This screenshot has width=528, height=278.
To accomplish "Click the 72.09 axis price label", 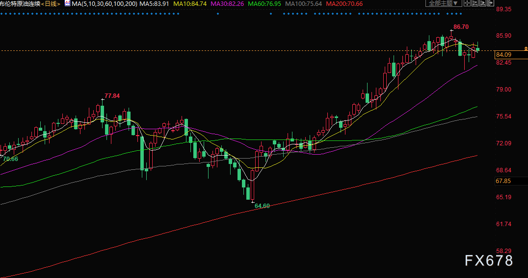I will [504, 143].
